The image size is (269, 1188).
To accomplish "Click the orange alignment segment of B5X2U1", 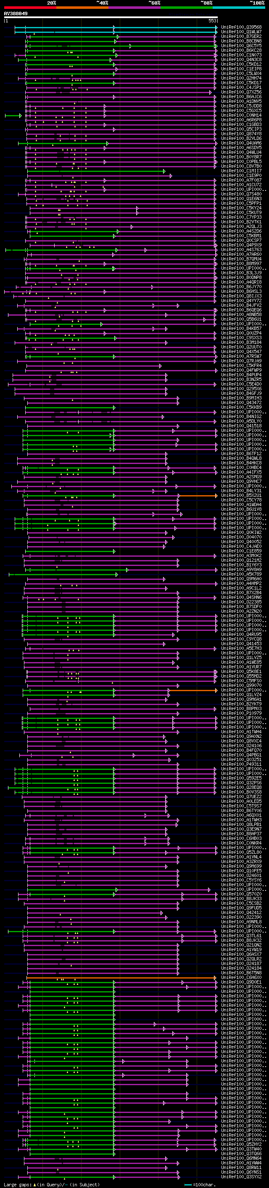I will click(198, 496).
